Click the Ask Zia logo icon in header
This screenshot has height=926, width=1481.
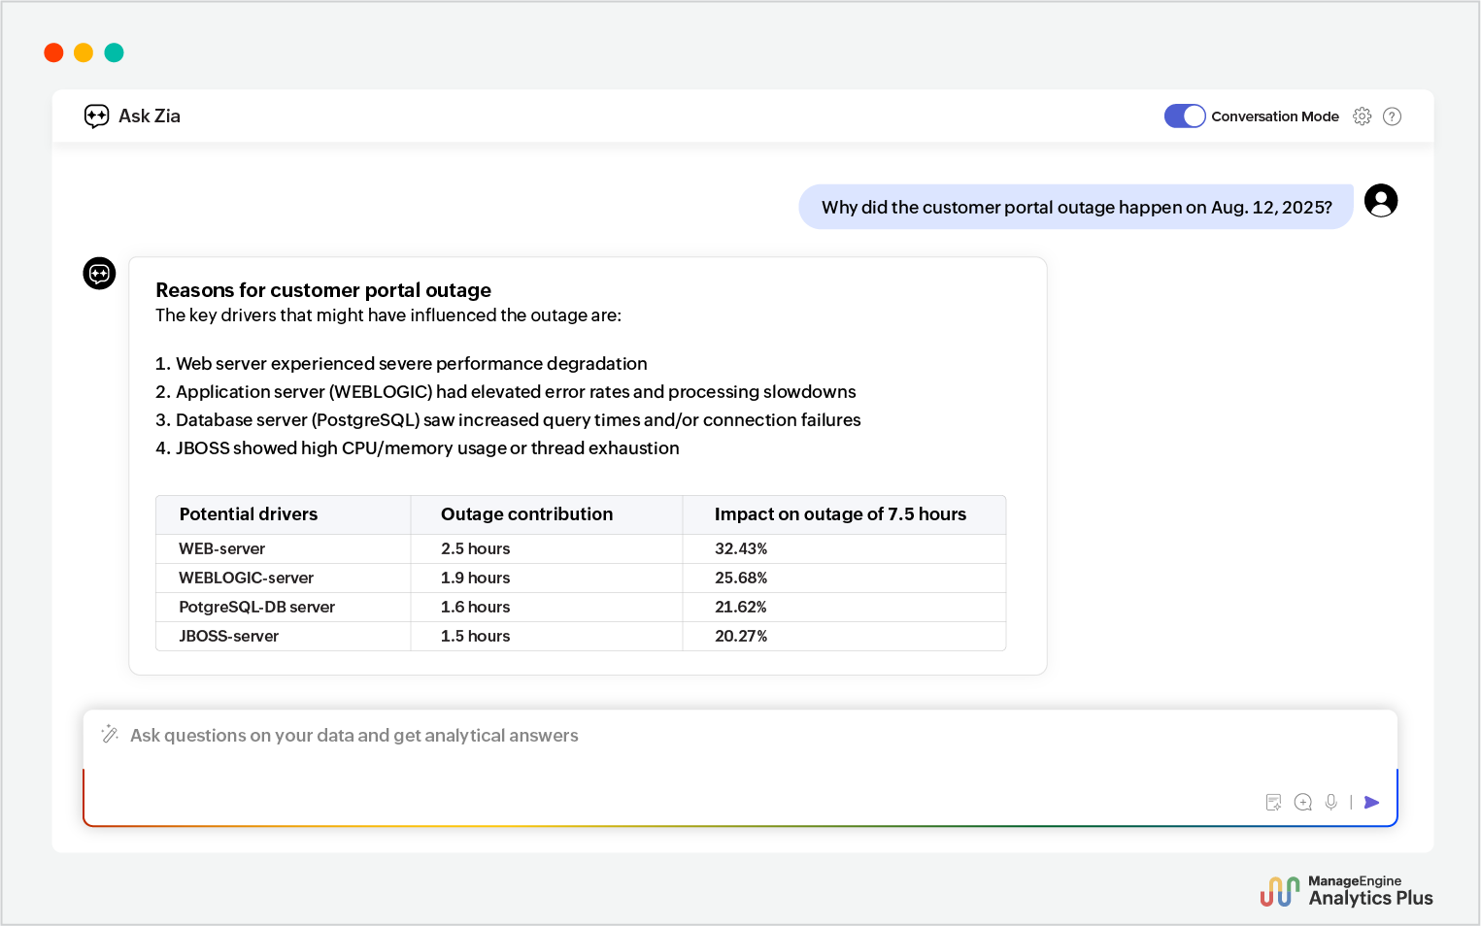point(96,116)
